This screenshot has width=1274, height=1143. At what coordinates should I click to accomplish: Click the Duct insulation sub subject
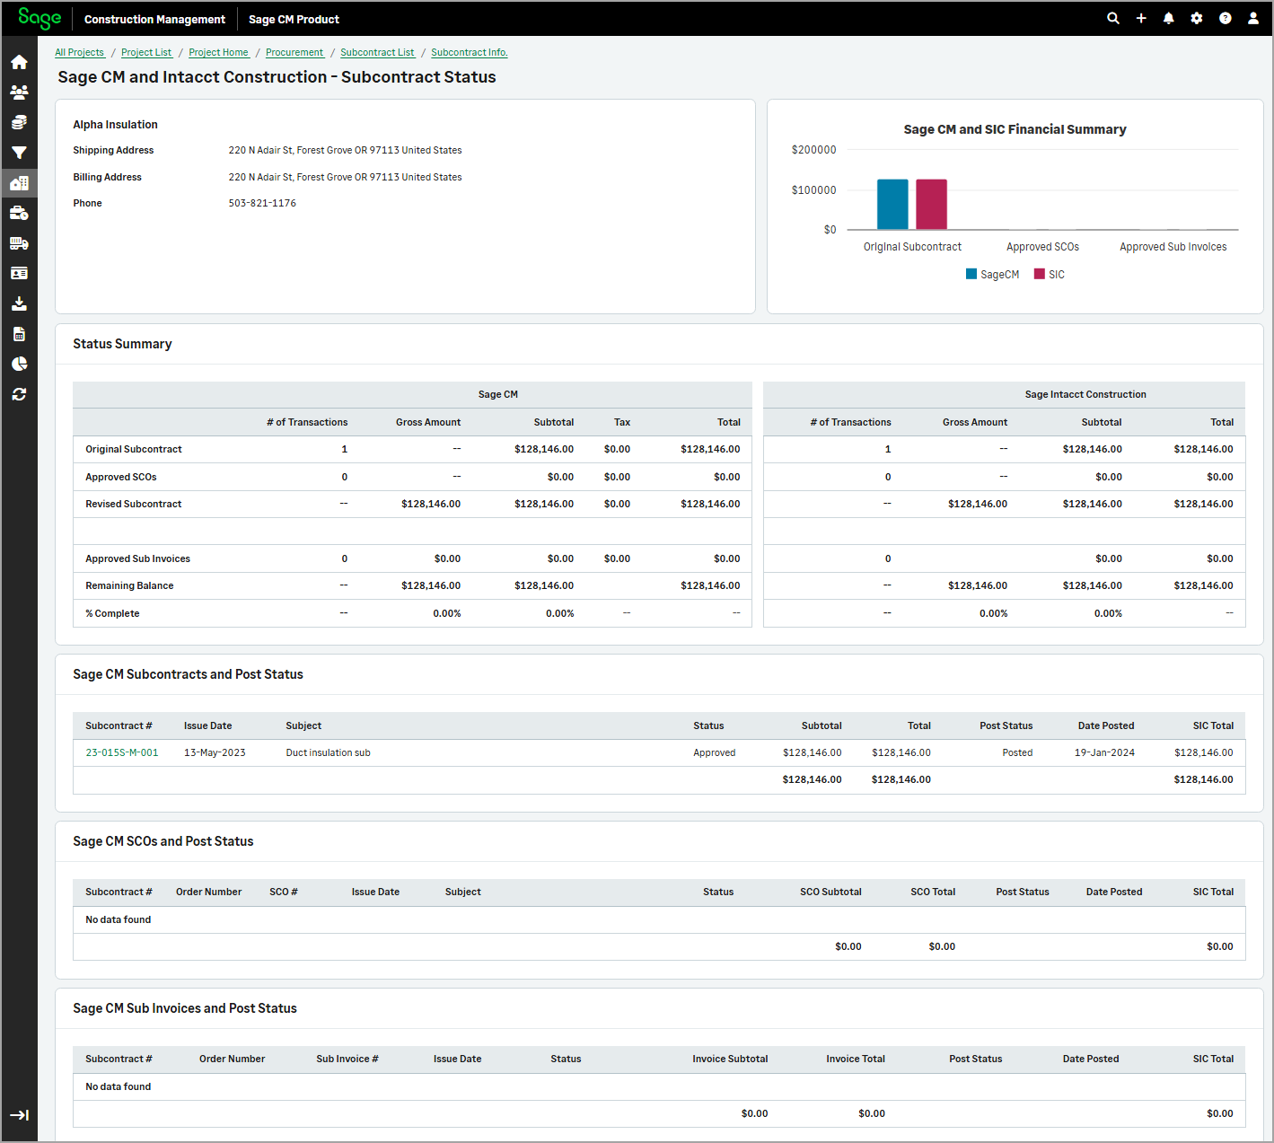pos(328,752)
